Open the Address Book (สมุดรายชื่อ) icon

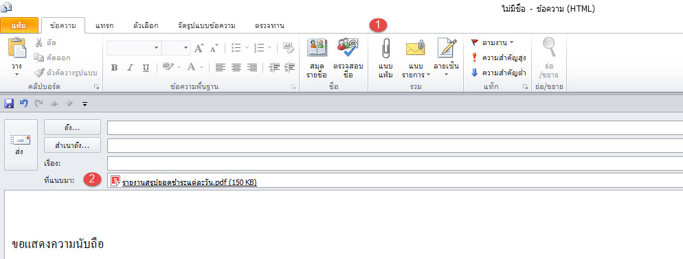tap(317, 48)
